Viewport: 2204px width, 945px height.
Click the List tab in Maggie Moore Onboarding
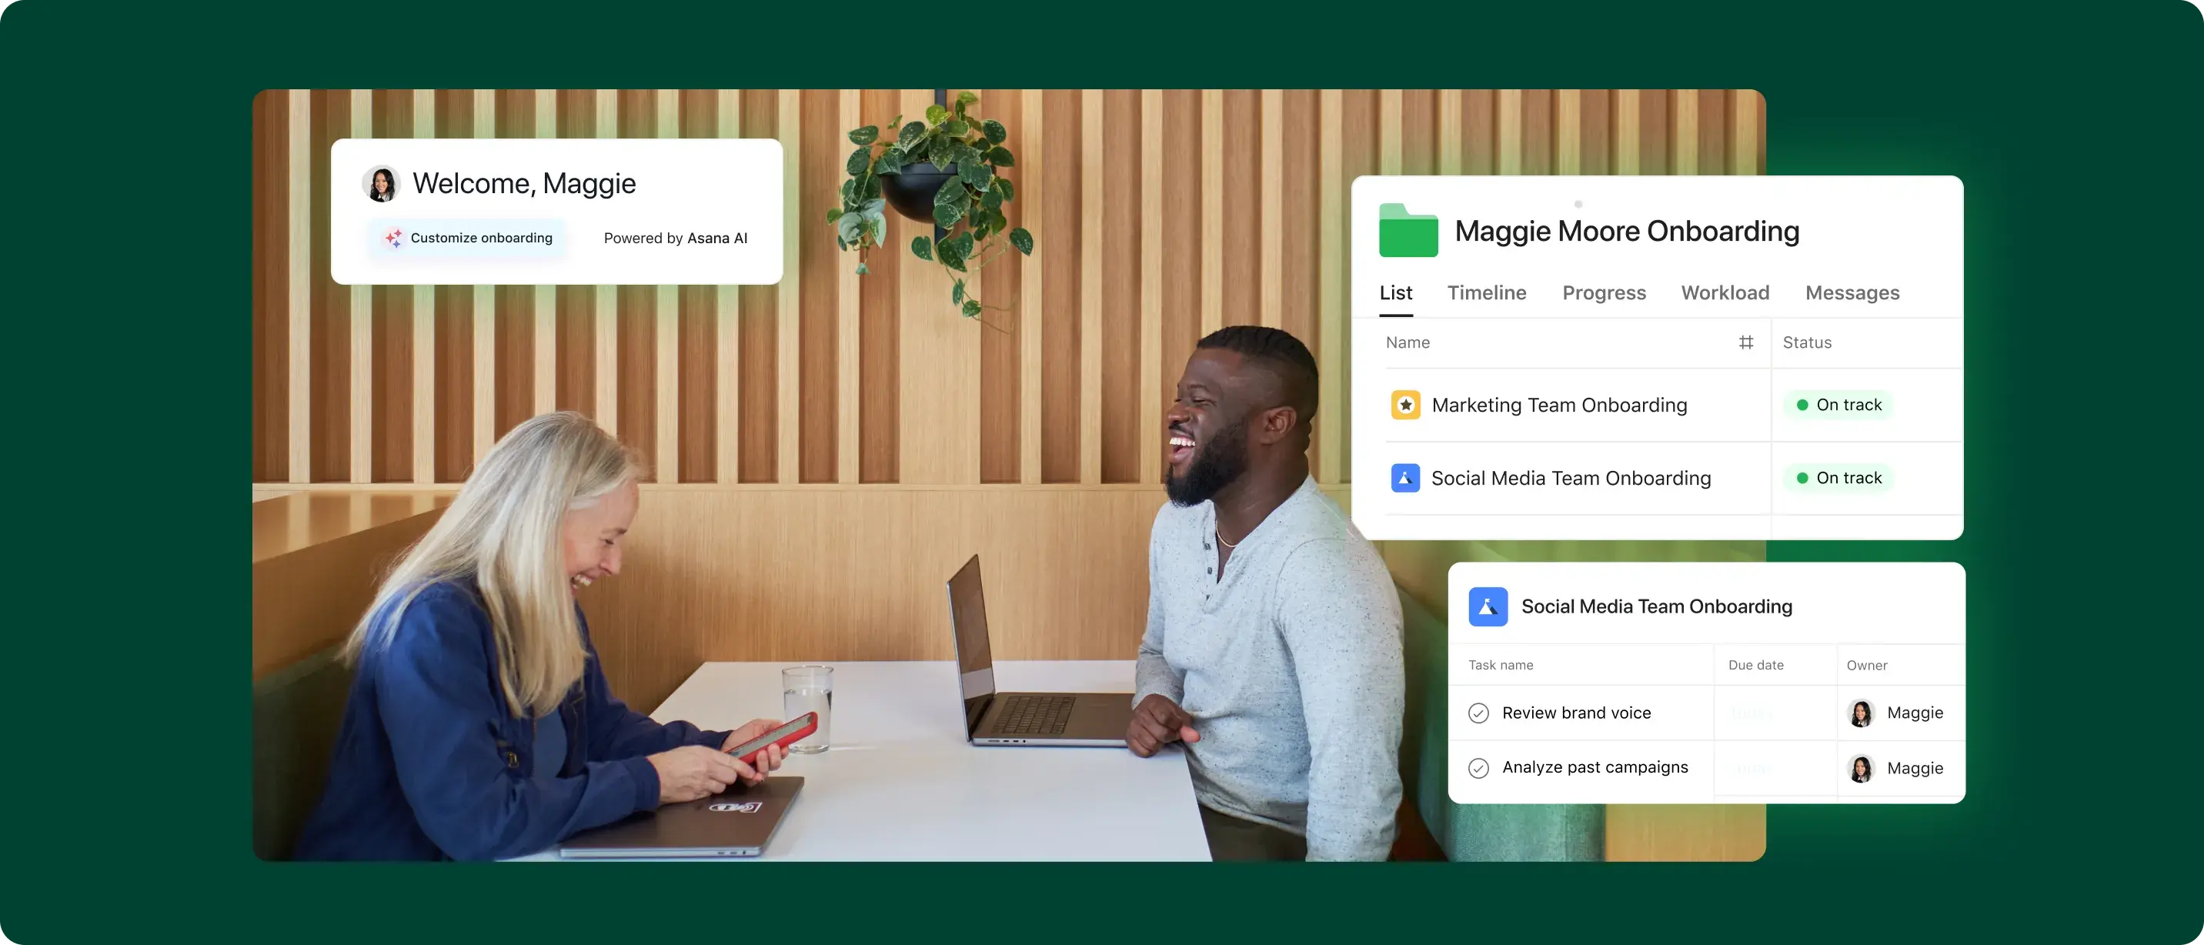(1394, 291)
